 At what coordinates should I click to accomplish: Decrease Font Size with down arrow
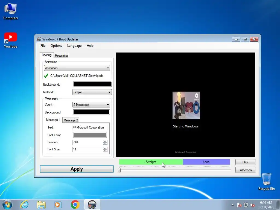105,151
